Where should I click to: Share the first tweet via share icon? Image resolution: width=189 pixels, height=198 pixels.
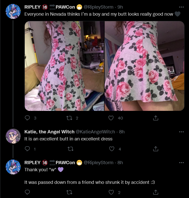[156, 118]
